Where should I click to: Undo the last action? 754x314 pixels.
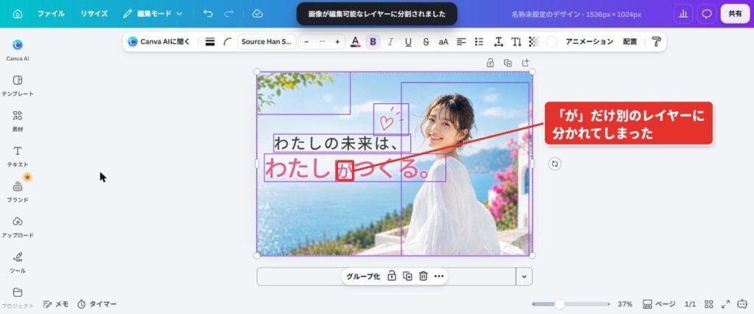click(x=208, y=13)
